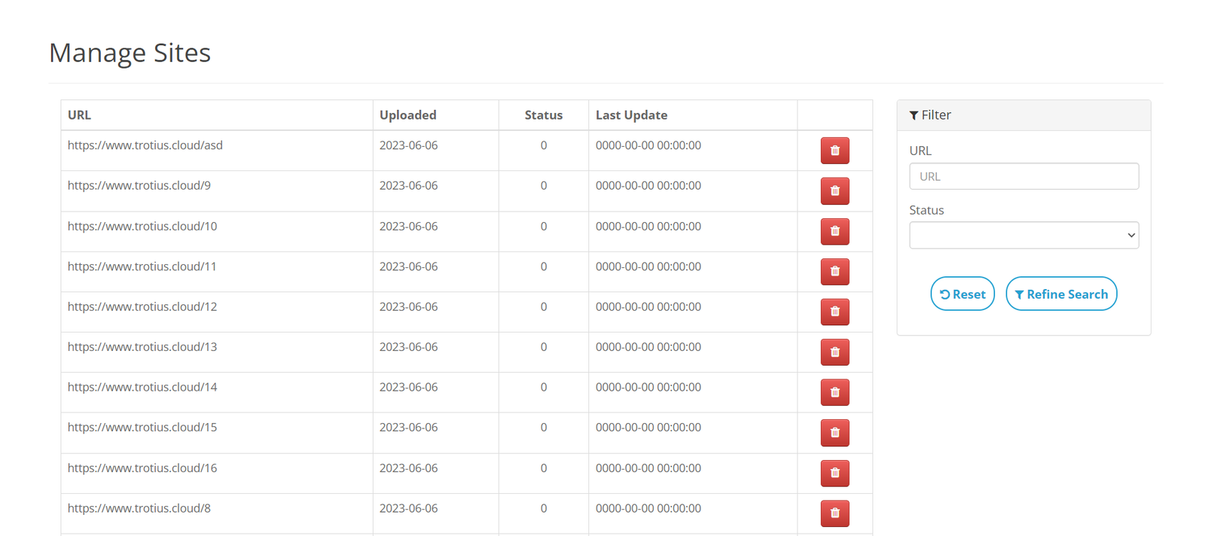Click trash icon for trotius.cloud/16
Image resolution: width=1205 pixels, height=536 pixels.
(834, 473)
